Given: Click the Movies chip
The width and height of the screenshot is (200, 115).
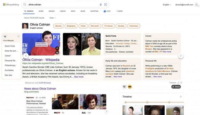Looking at the screenshot, I should coord(58,26).
